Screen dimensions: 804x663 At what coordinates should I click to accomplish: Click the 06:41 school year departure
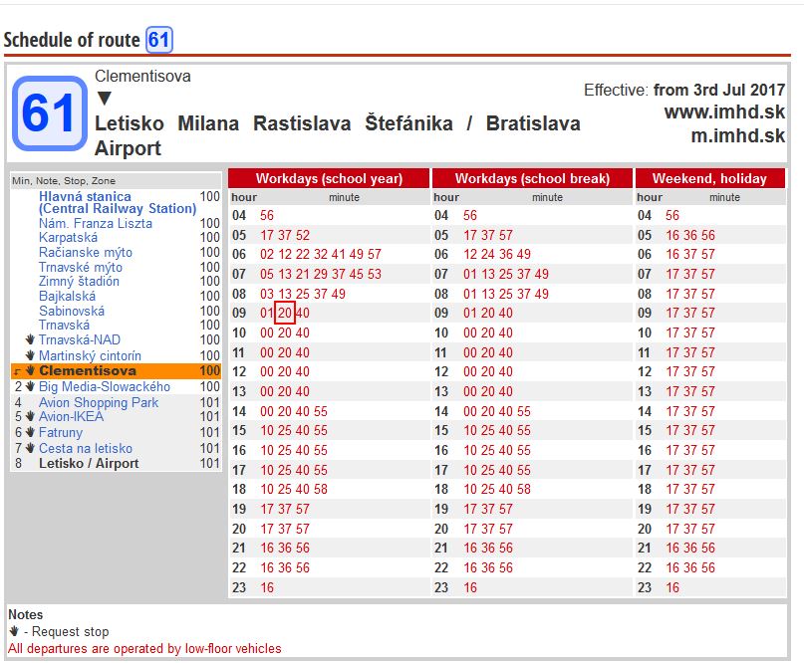click(x=338, y=254)
